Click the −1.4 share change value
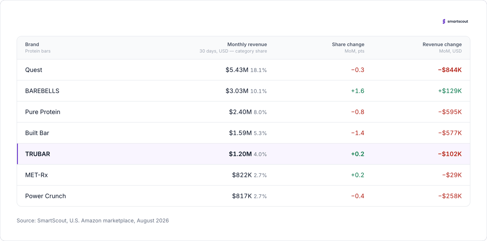Image resolution: width=487 pixels, height=241 pixels. (358, 133)
